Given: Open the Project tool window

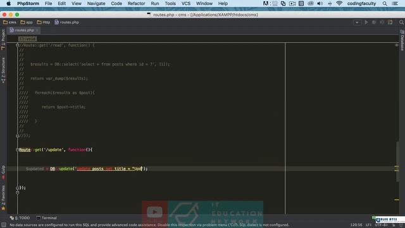Looking at the screenshot, I should pyautogui.click(x=3, y=40).
